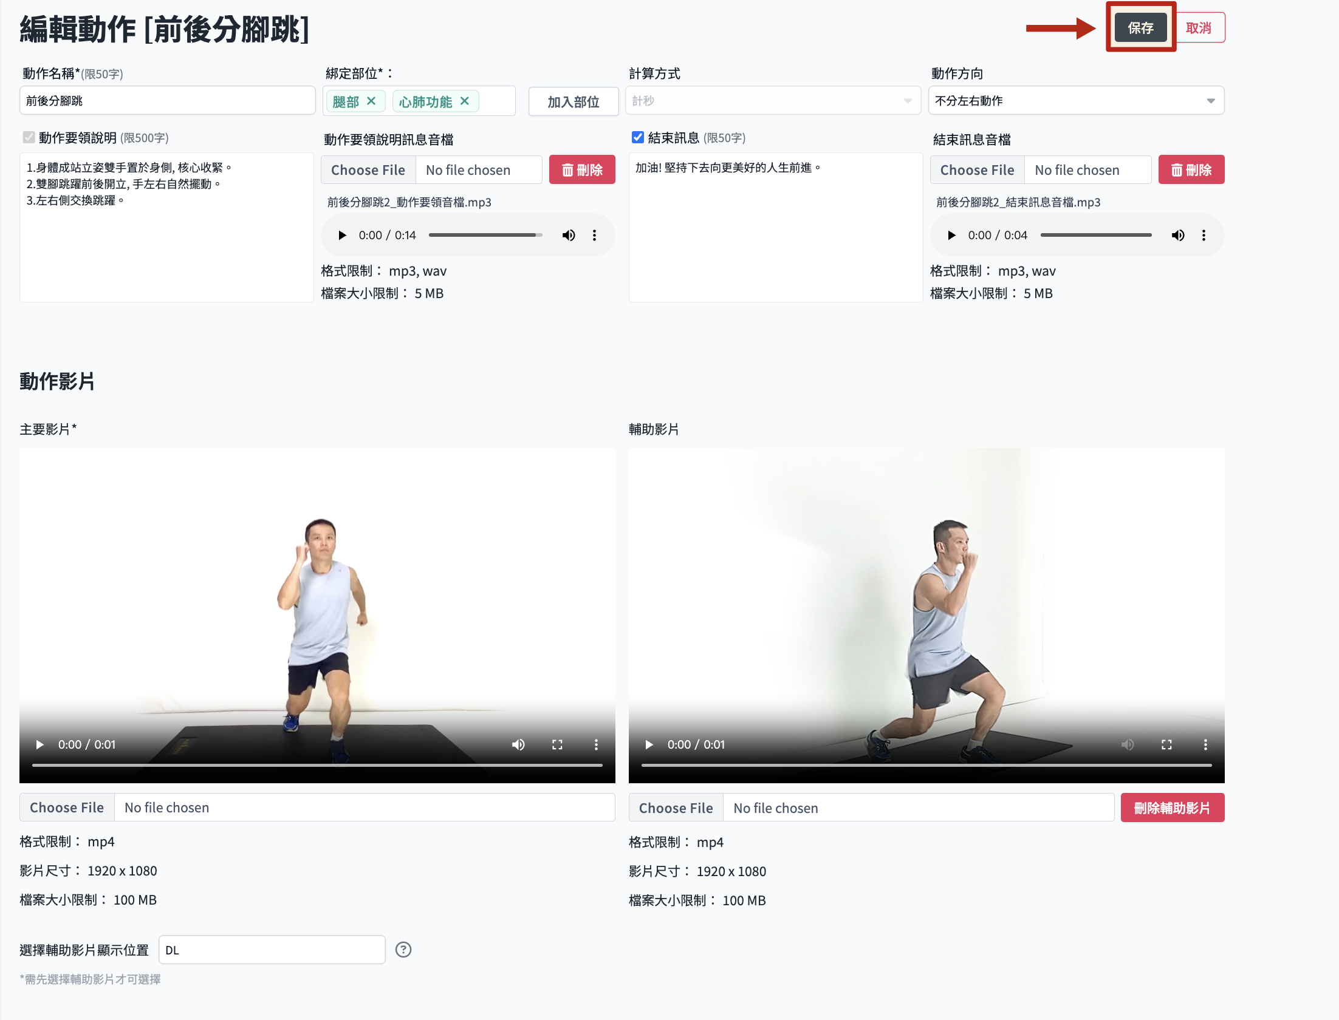
Task: Open the 動作方向 dropdown
Action: tap(1075, 101)
